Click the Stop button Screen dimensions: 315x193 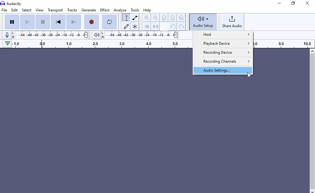pos(43,22)
